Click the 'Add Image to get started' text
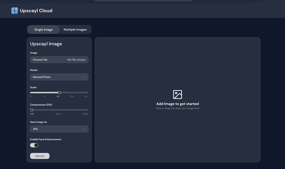 pyautogui.click(x=177, y=104)
